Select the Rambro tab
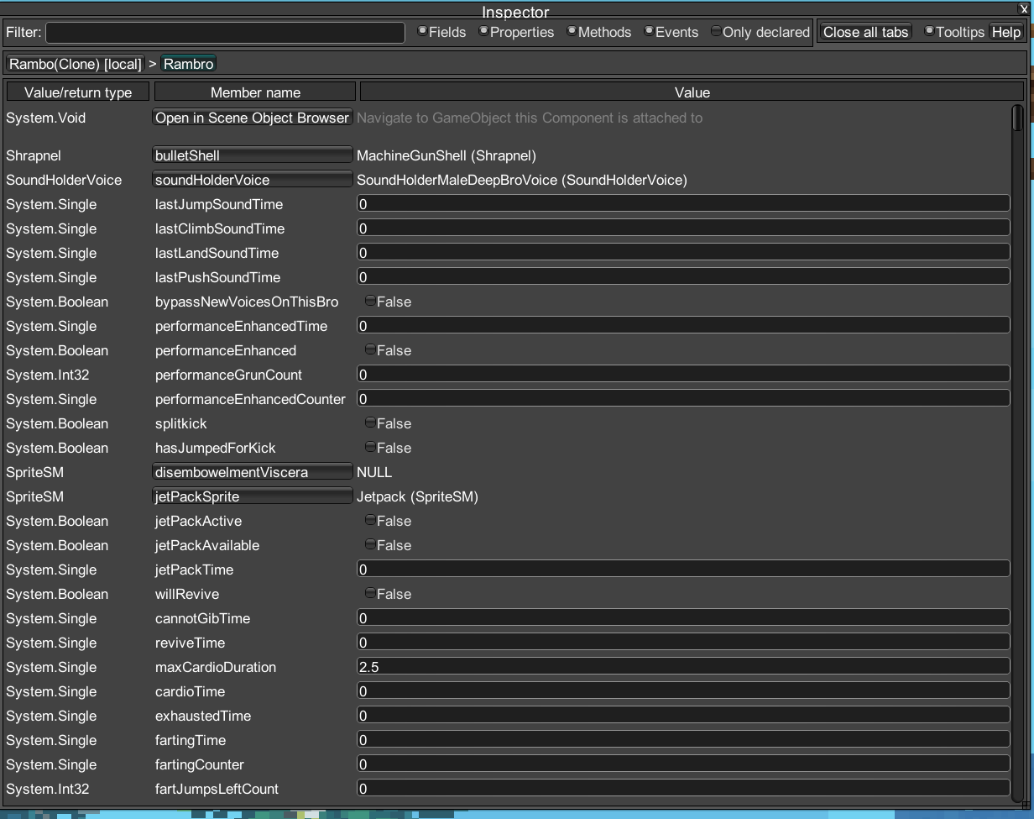 [x=188, y=64]
